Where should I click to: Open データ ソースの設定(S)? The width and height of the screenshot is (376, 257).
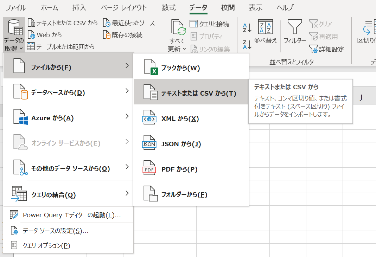click(68, 231)
